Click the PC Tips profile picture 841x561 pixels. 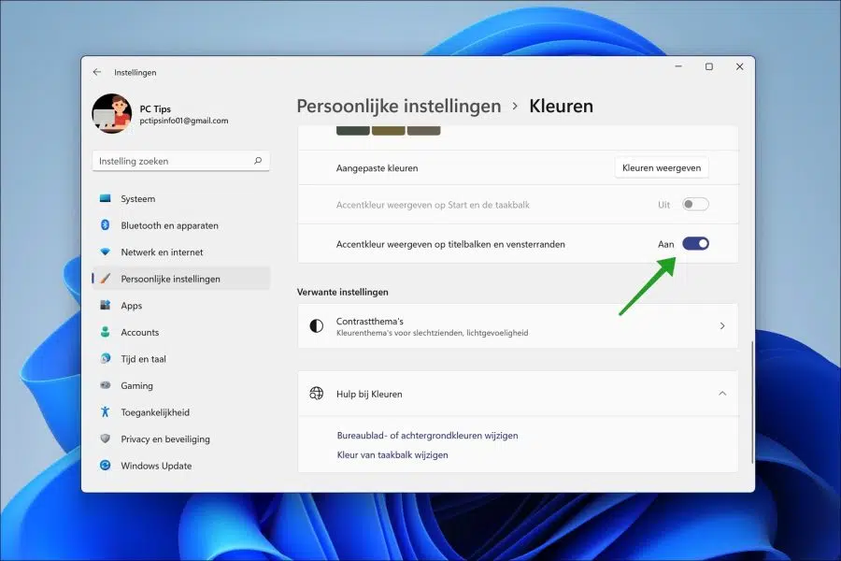111,113
